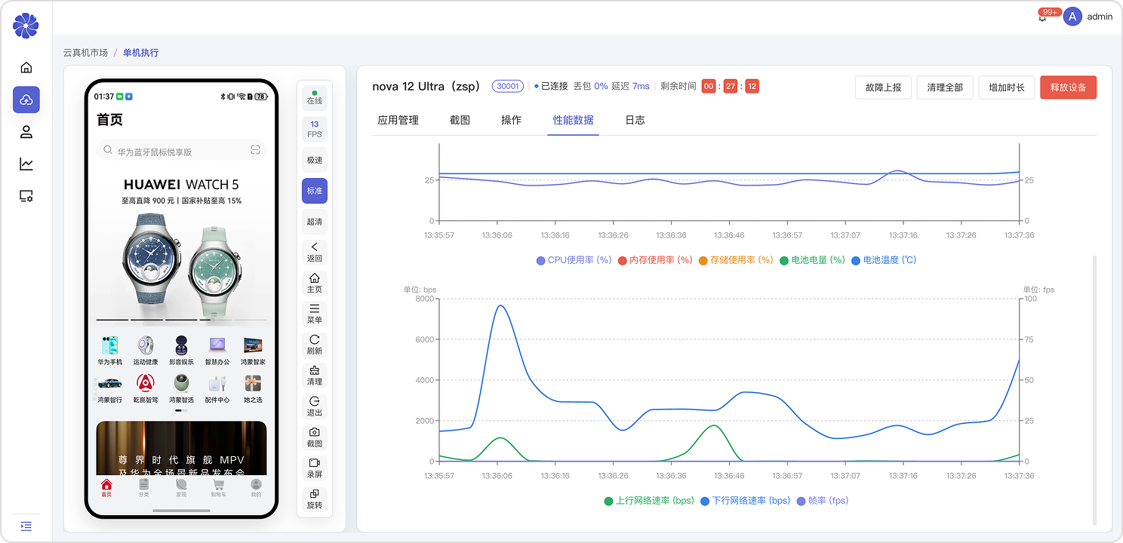This screenshot has height=543, width=1123.
Task: Tap 鸿蒙智家 category on phone screen
Action: pos(253,351)
